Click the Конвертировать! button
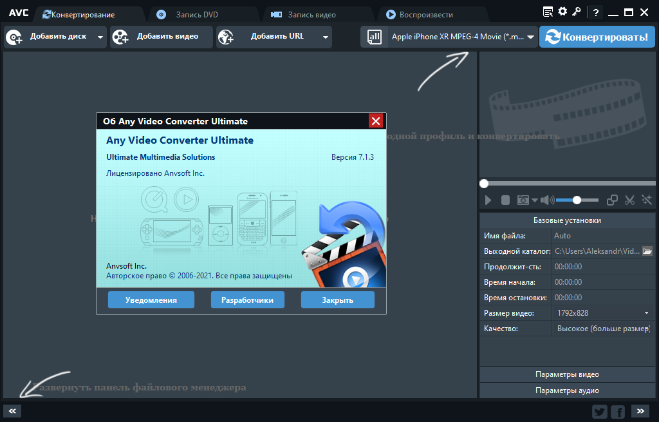 pos(597,37)
